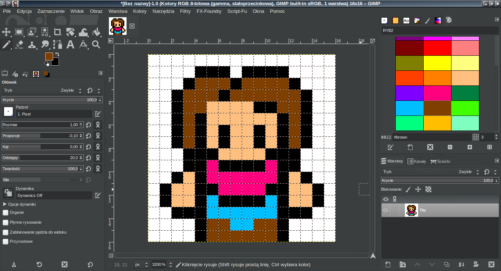Reset tool options to defaults
Viewport: 501px width, 271px height.
click(x=90, y=264)
